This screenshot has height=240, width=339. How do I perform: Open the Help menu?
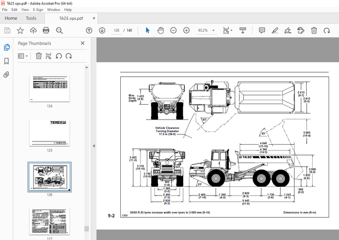point(68,10)
